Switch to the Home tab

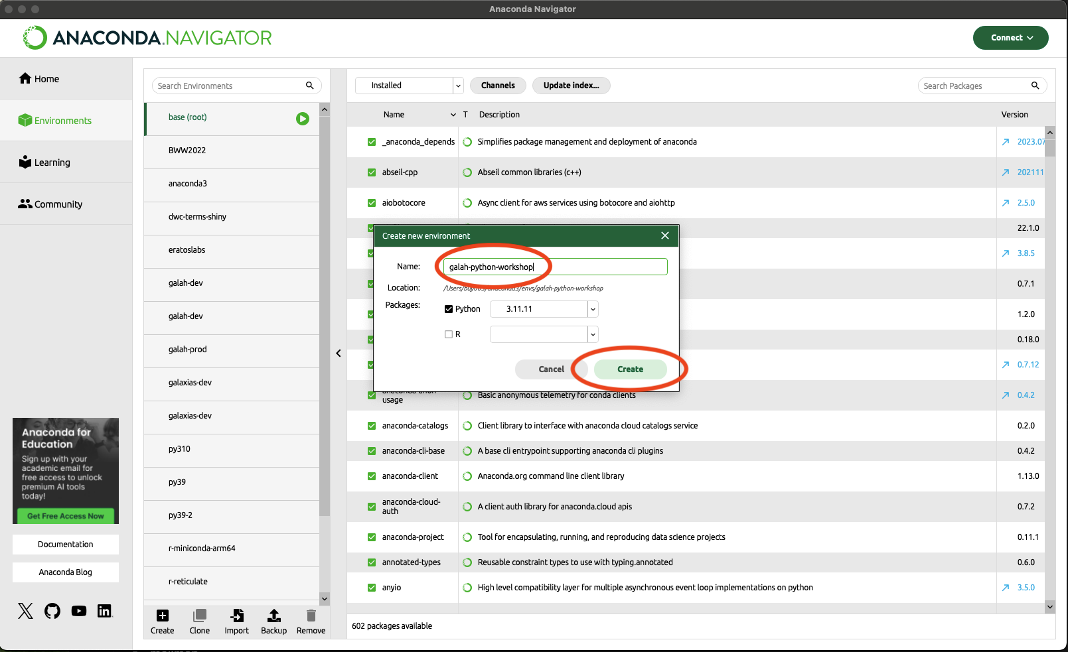(46, 79)
